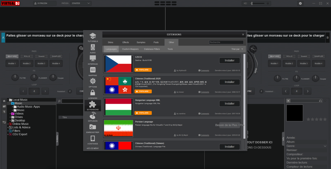Image resolution: width=331 pixels, height=169 pixels.
Task: Click the Persian Language flag thumbnail
Action: tap(118, 128)
